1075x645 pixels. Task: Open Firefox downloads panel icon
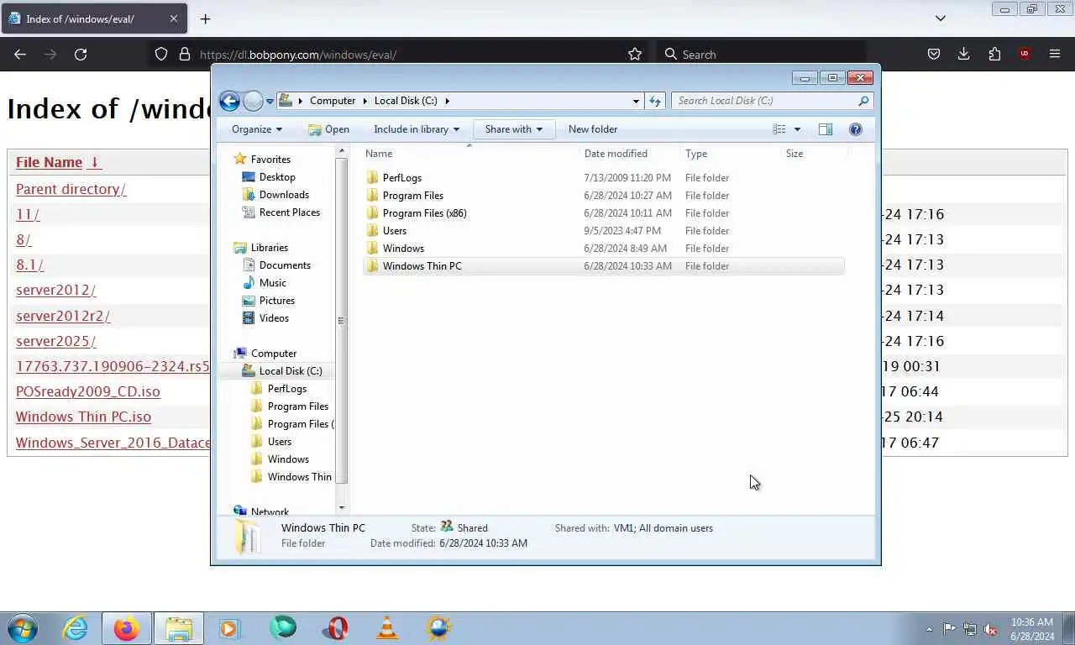(x=963, y=54)
